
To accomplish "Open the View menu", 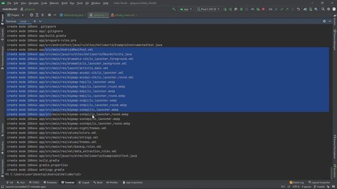I will coord(23,3).
